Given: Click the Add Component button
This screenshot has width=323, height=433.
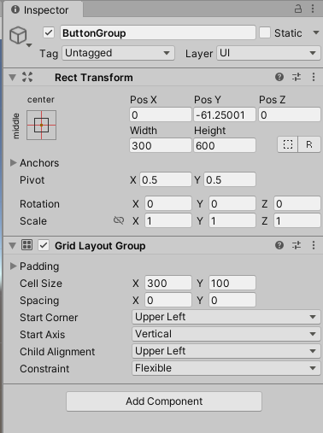Looking at the screenshot, I should click(x=164, y=401).
